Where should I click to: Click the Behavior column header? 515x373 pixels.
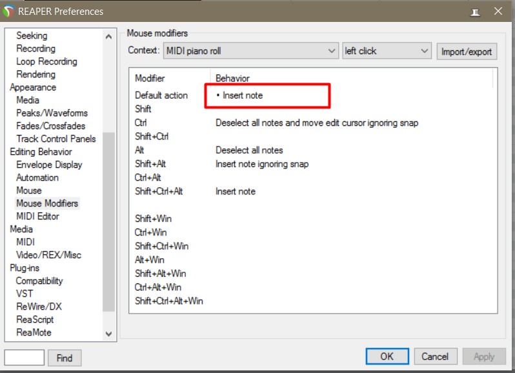click(232, 79)
